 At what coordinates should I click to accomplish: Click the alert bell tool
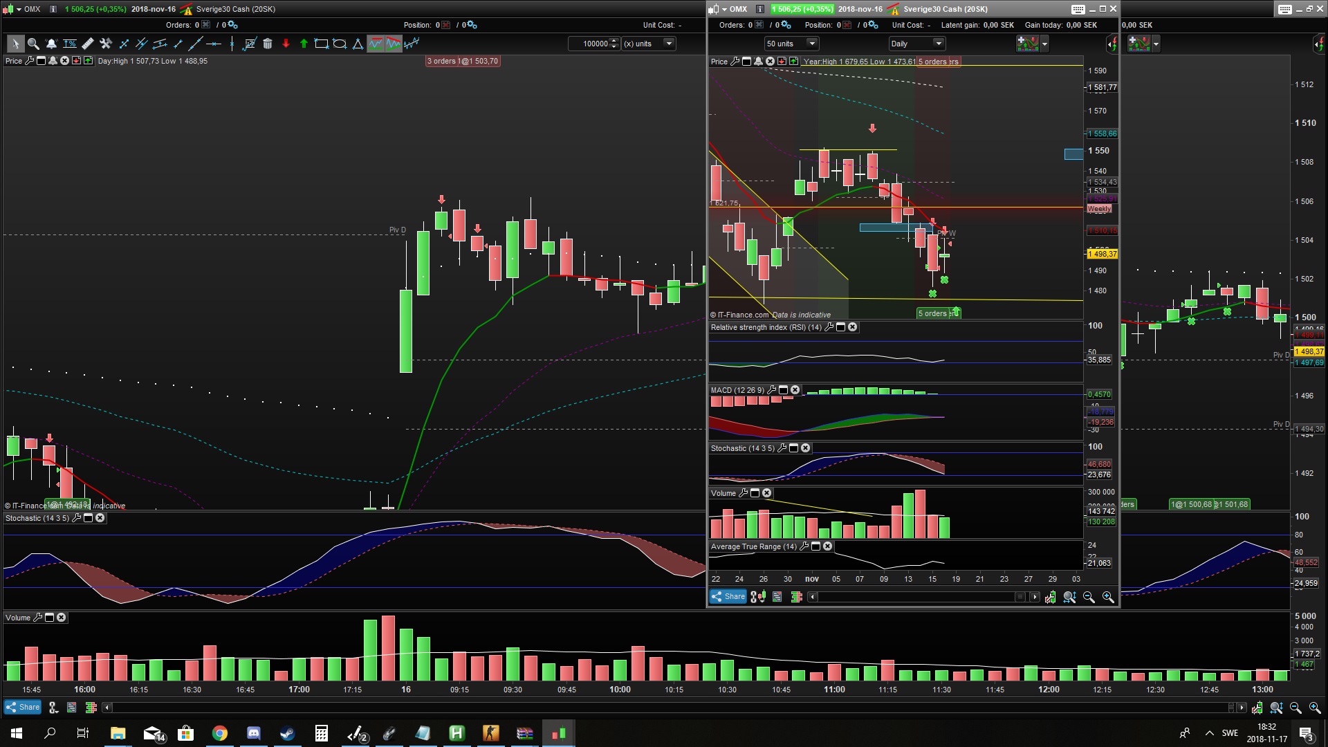(51, 44)
